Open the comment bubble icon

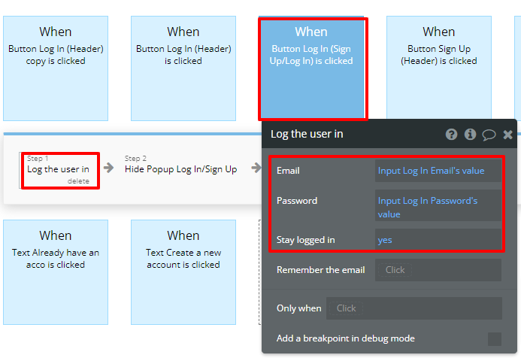coord(489,135)
